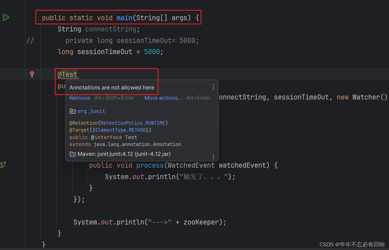The image size is (389, 250).
Task: Open the three-dot menu beside Maven library info
Action: point(213,156)
